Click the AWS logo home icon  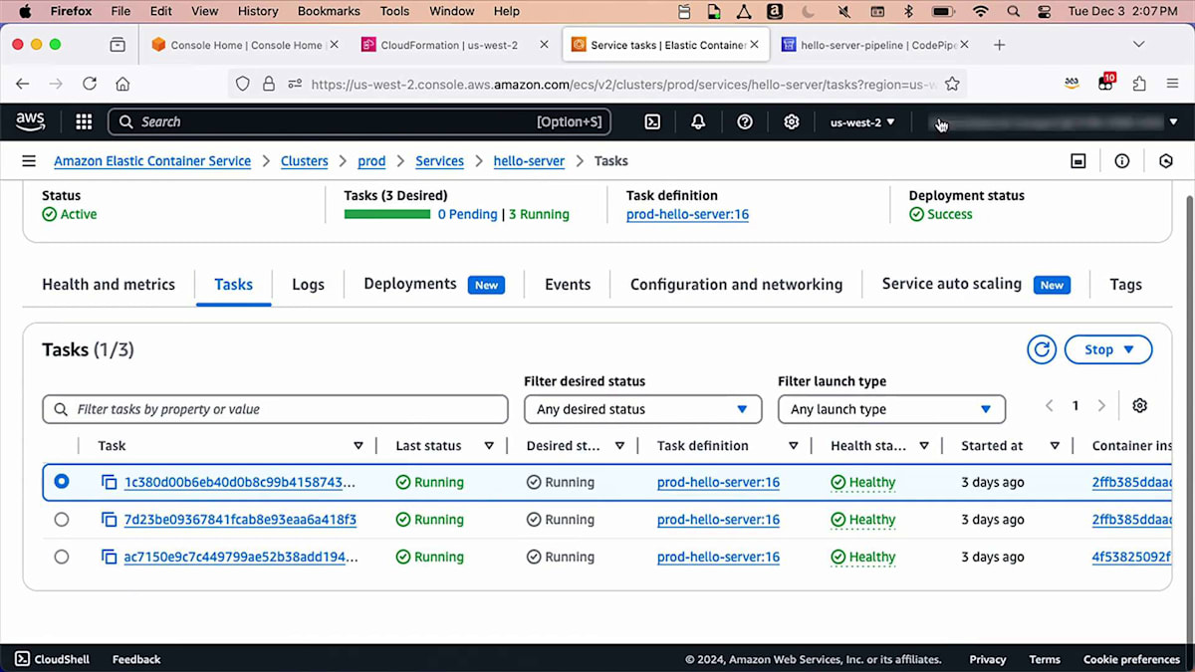pyautogui.click(x=31, y=121)
